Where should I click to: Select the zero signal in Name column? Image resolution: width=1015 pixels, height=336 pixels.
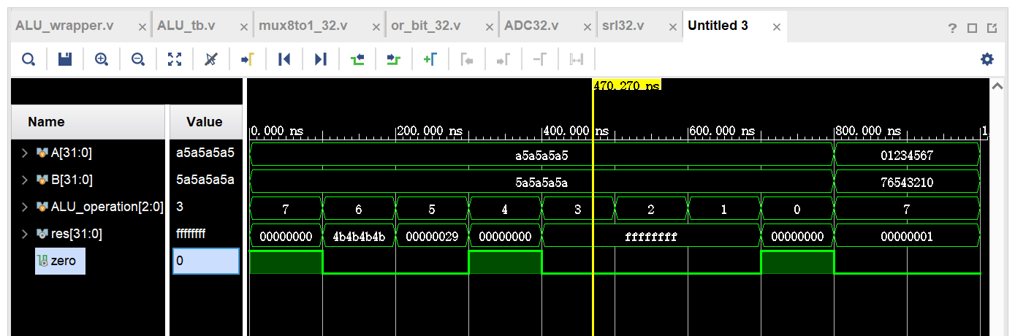pos(62,261)
